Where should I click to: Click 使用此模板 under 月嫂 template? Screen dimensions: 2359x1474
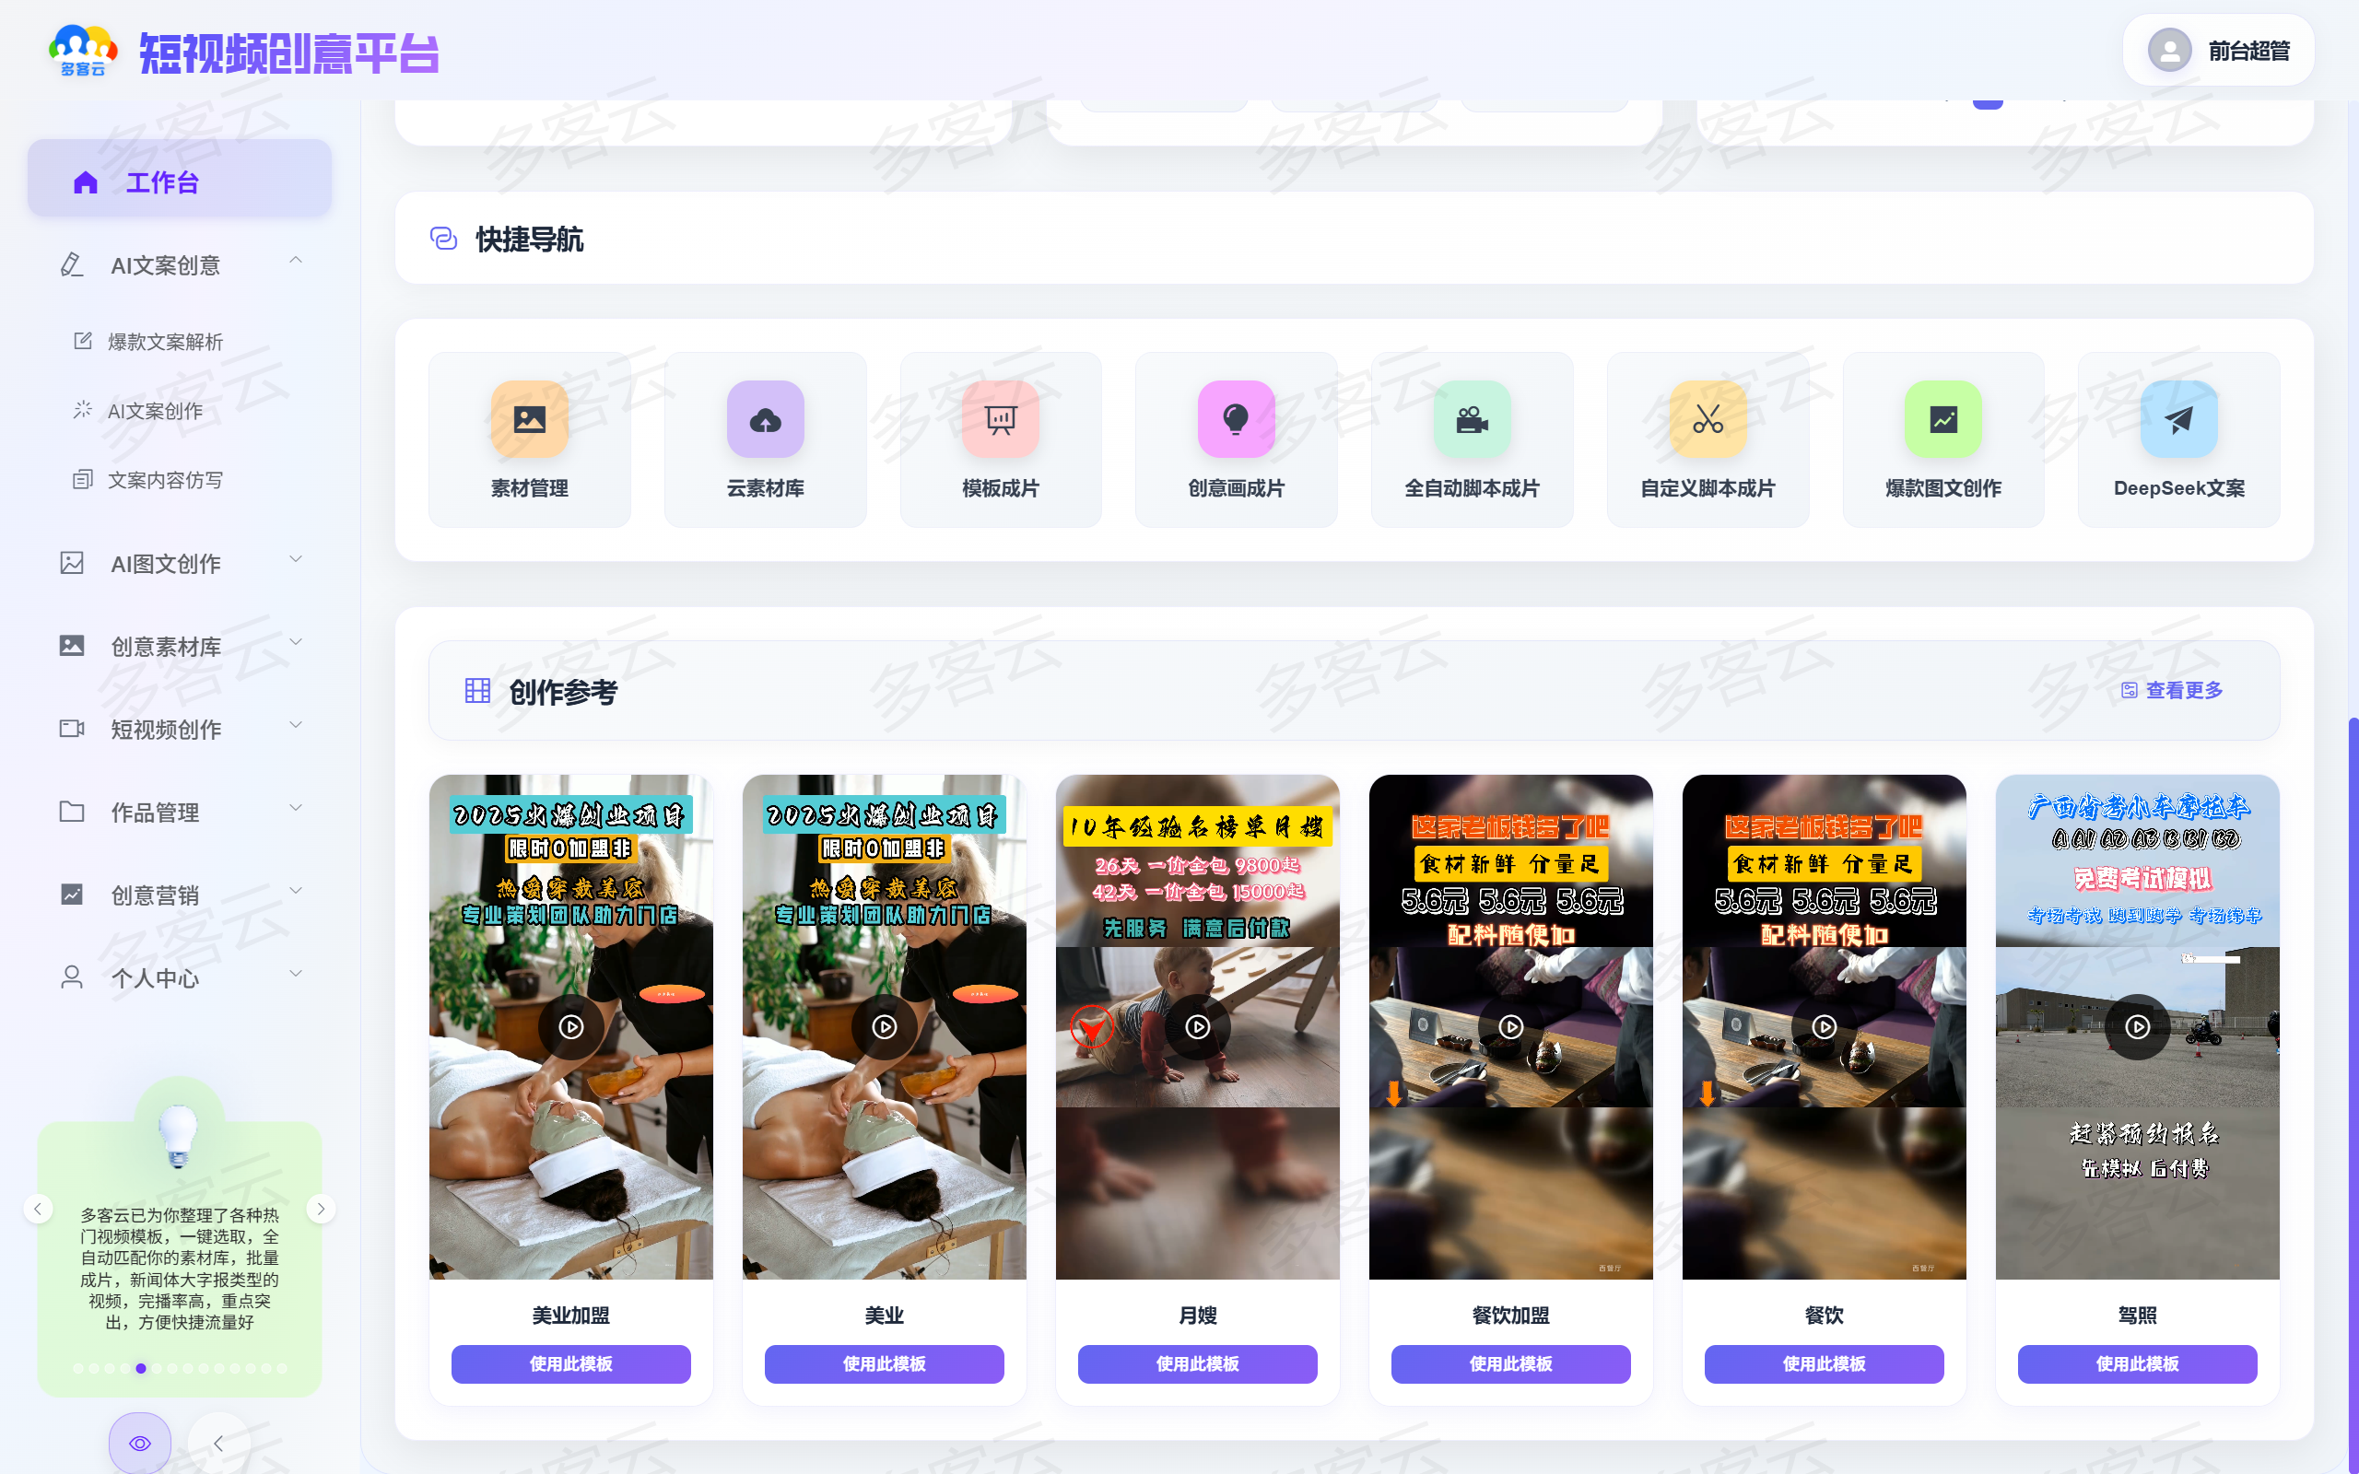1197,1363
